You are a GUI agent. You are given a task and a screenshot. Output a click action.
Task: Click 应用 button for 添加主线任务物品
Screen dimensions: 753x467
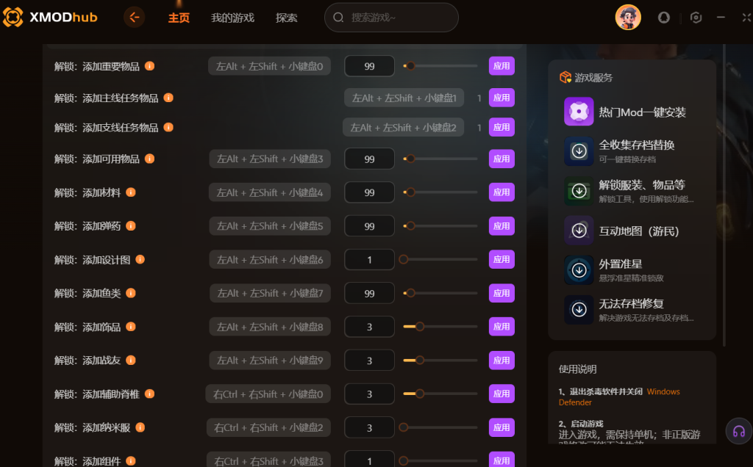(x=502, y=98)
